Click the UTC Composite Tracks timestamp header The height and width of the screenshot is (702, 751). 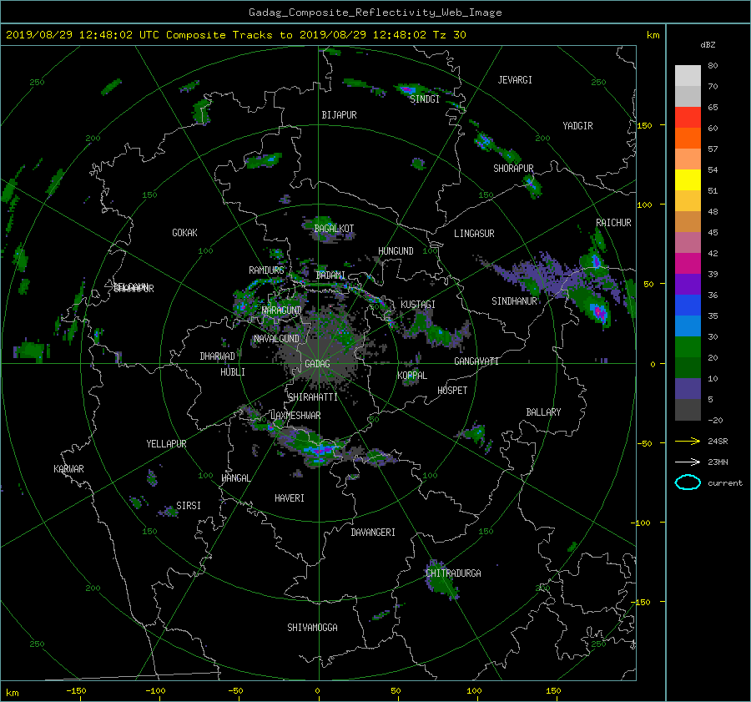235,35
